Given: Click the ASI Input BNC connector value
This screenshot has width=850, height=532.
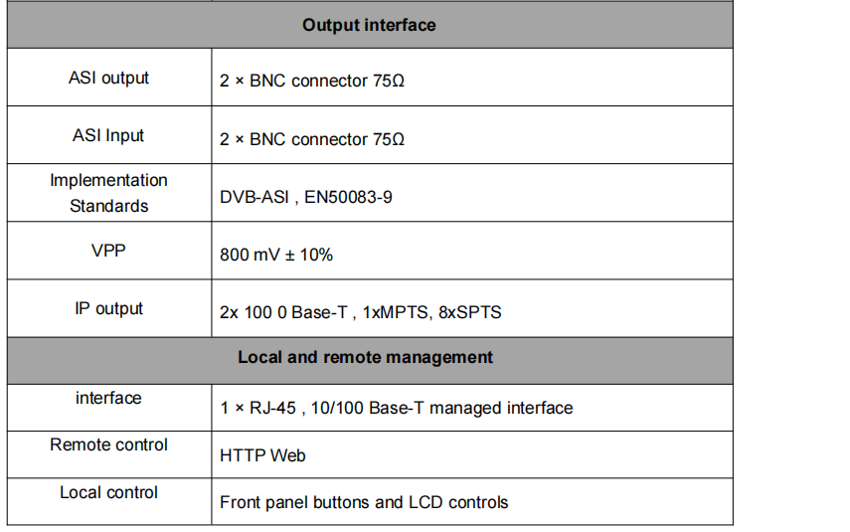Looking at the screenshot, I should click(312, 139).
